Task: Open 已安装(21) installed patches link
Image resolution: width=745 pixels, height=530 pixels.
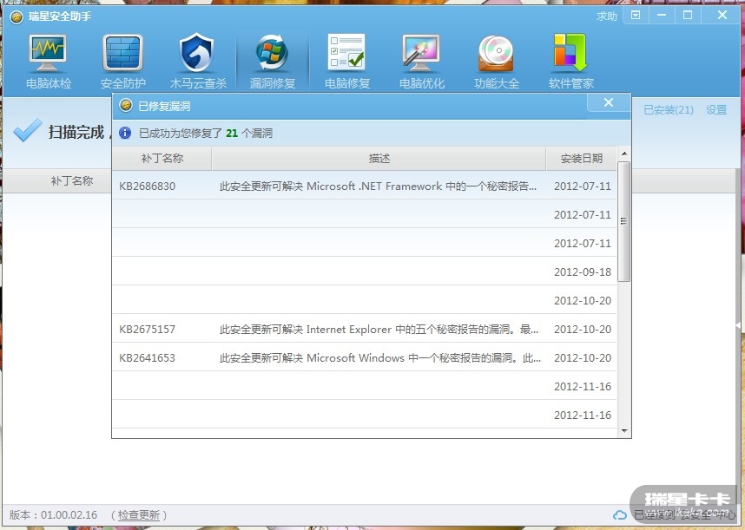Action: coord(669,110)
